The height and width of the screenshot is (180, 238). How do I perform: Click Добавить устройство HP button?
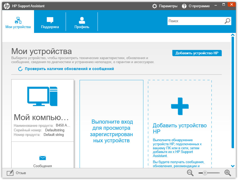click(197, 53)
